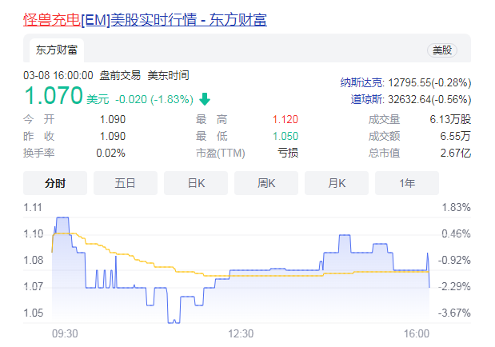495x347 pixels.
Task: Click the 美东时间 label
Action: coord(168,76)
